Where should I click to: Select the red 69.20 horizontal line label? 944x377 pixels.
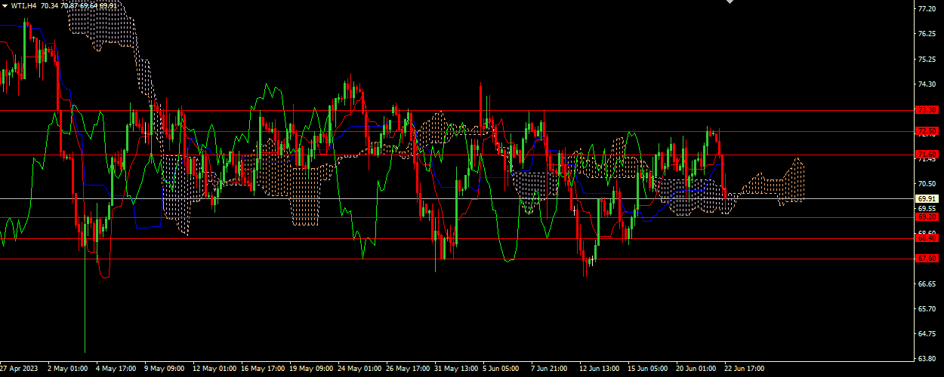(927, 217)
